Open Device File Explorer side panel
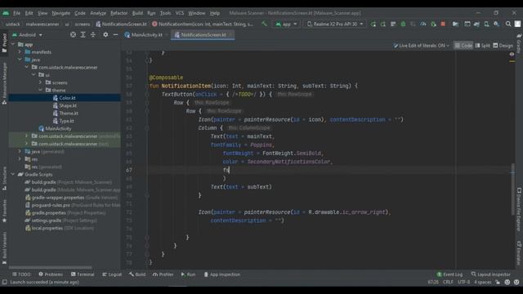 pyautogui.click(x=519, y=210)
